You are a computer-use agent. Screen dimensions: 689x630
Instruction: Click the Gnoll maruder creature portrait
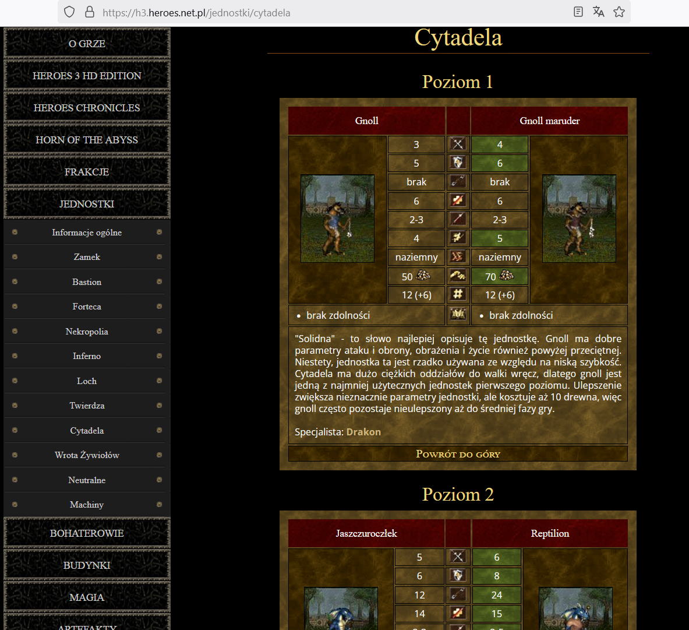[579, 219]
